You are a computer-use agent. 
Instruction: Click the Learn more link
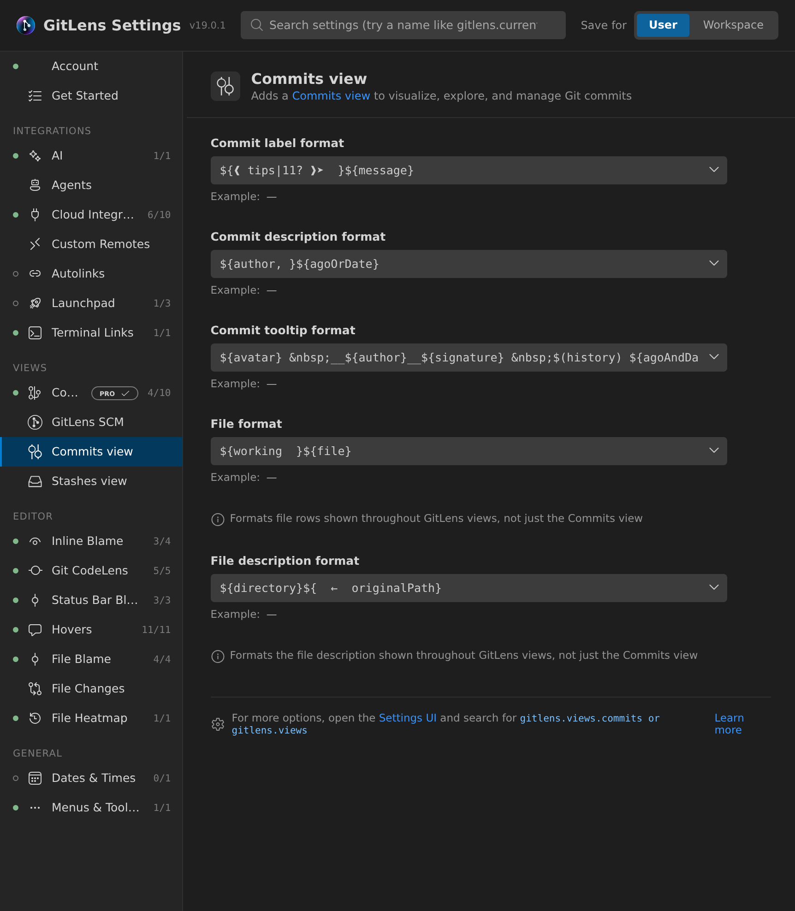coord(729,724)
